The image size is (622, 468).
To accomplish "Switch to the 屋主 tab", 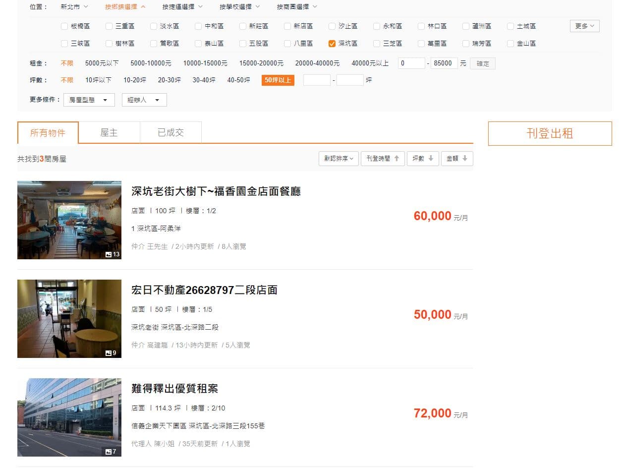I will point(109,132).
